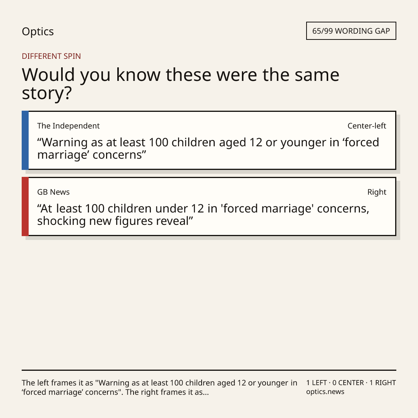Open the 65/99 WORDING GAP badge

[x=351, y=31]
